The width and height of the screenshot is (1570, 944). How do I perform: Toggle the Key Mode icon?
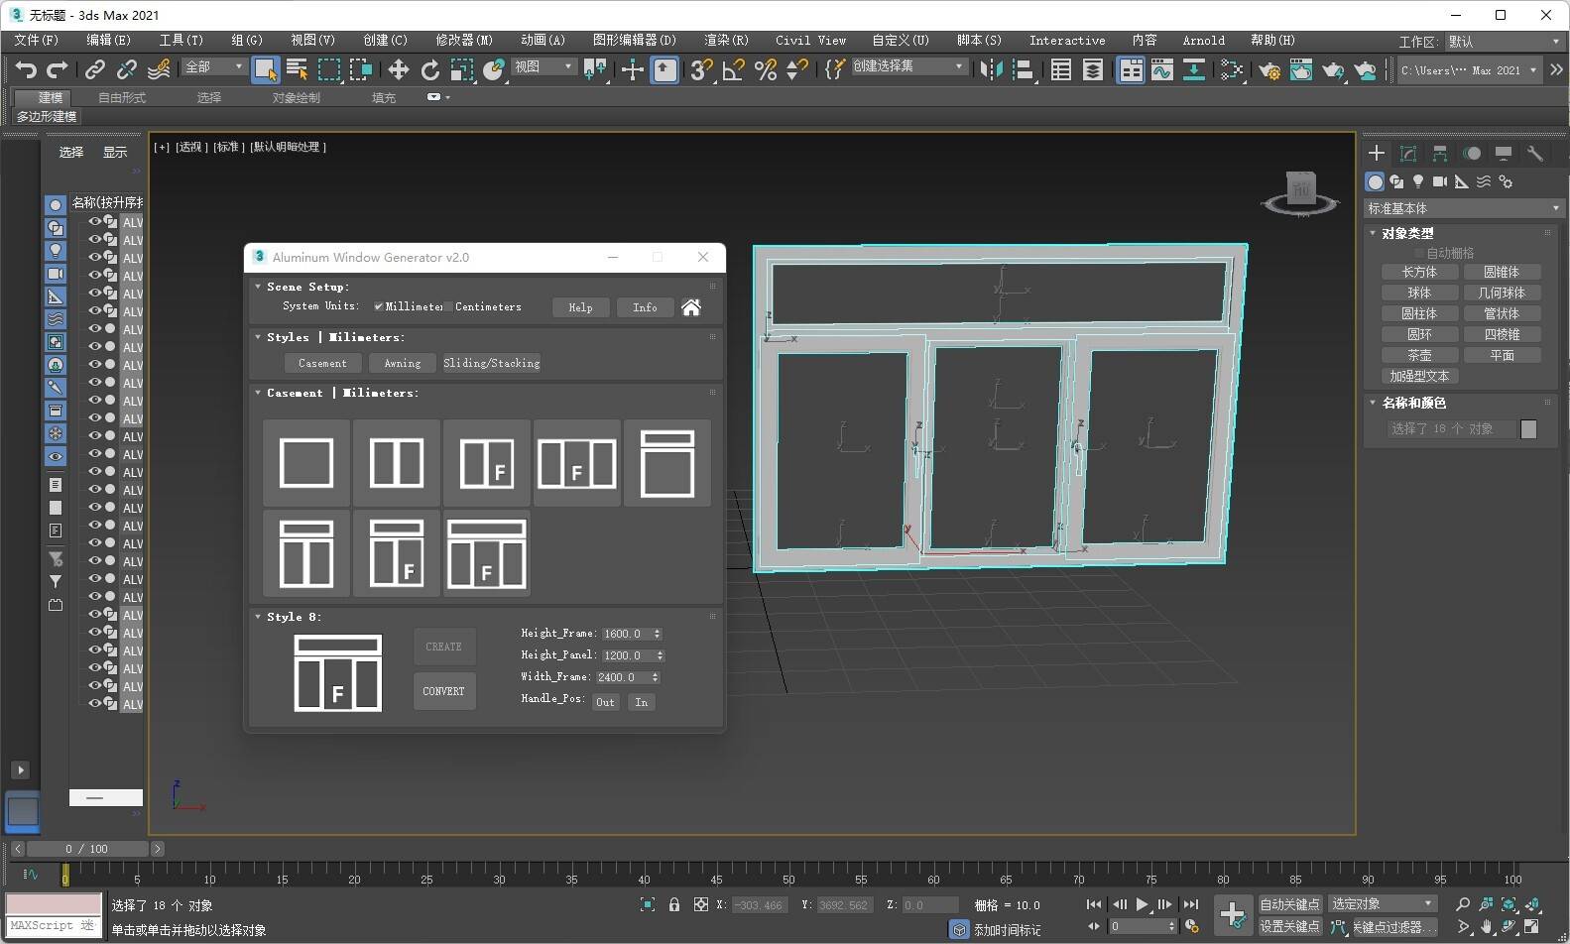pos(1095,926)
